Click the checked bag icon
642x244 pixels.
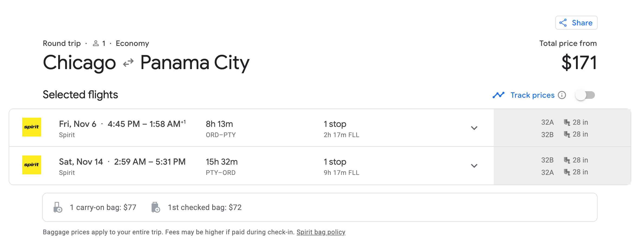[155, 207]
